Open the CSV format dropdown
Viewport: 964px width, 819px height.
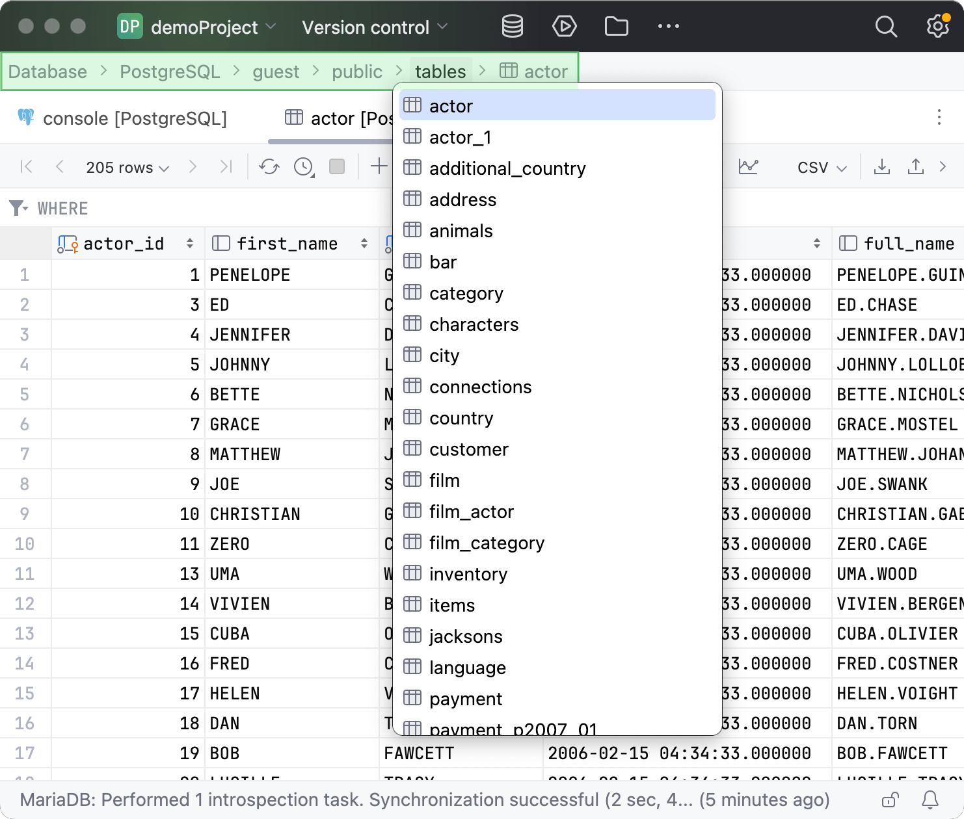(x=822, y=168)
